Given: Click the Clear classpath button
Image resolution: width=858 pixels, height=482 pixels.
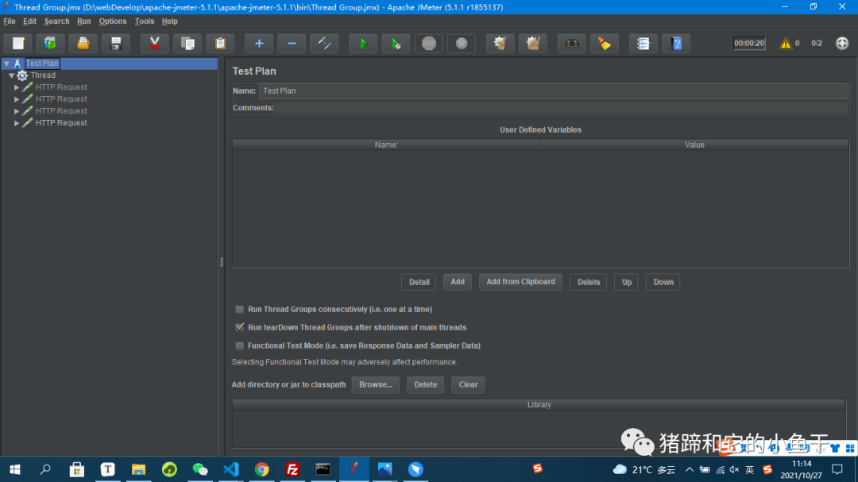Looking at the screenshot, I should click(468, 384).
